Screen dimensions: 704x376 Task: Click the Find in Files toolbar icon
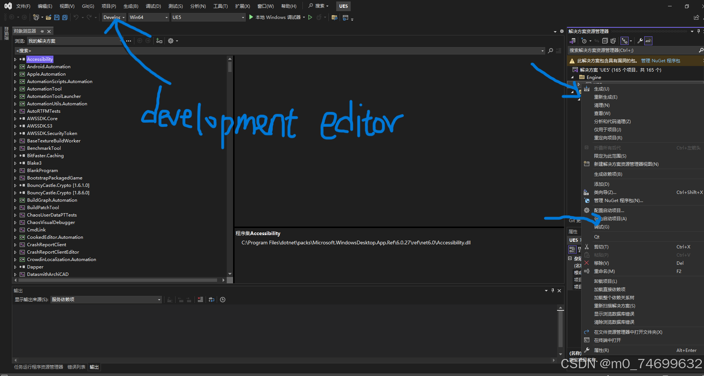coord(334,17)
